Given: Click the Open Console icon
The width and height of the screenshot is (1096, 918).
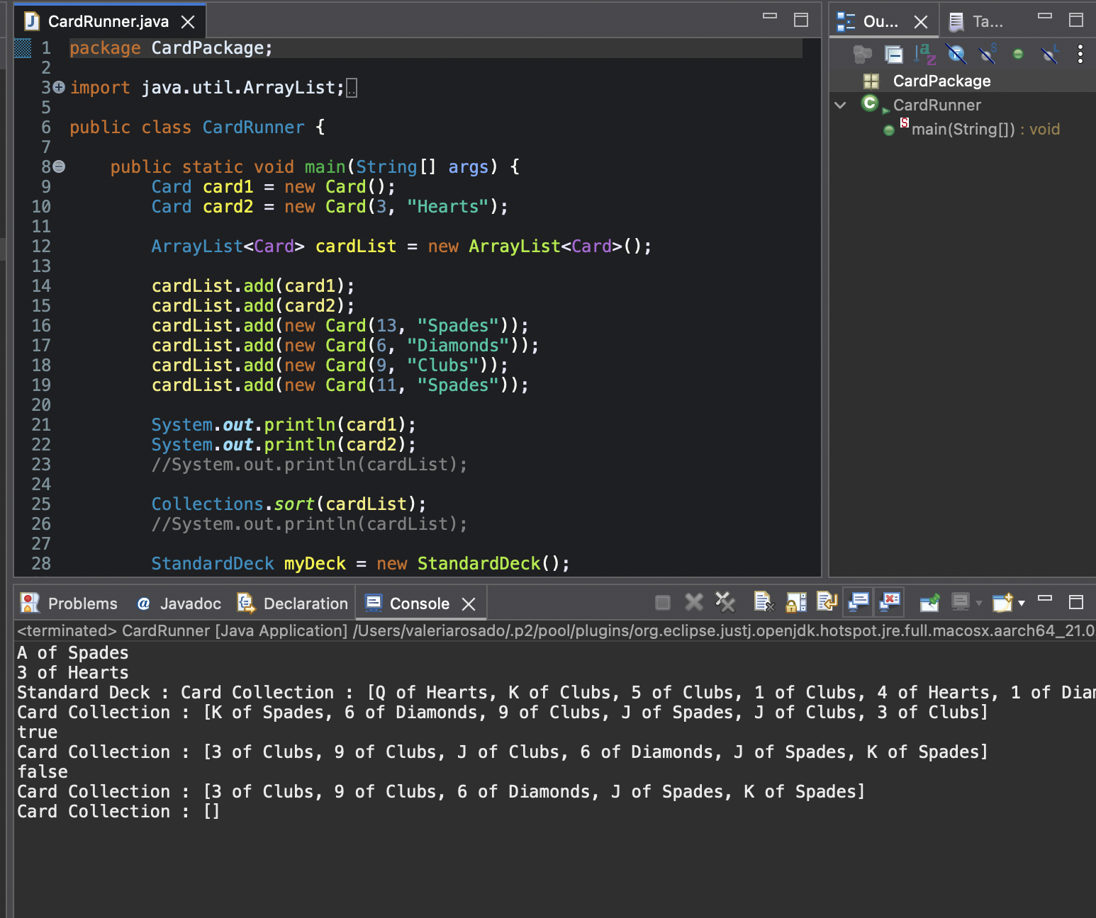Looking at the screenshot, I should pos(1002,603).
